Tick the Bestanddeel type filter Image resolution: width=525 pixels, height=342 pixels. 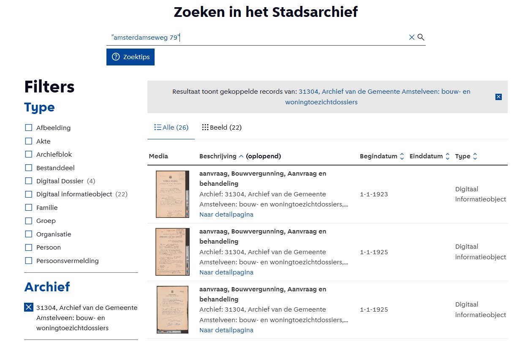tap(29, 168)
